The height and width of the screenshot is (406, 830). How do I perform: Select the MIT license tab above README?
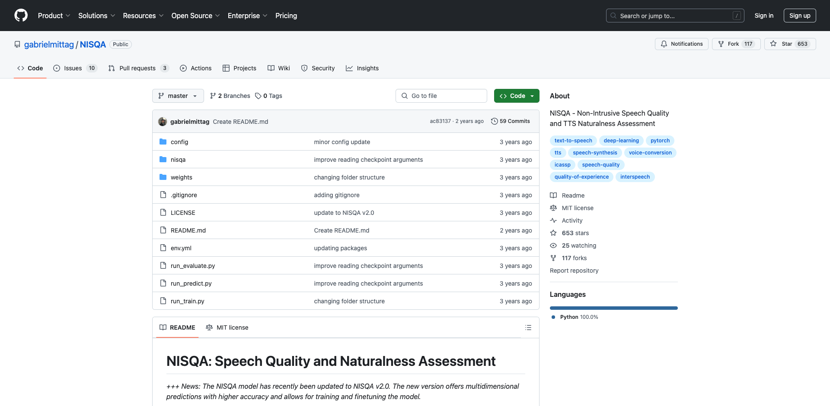(x=227, y=327)
